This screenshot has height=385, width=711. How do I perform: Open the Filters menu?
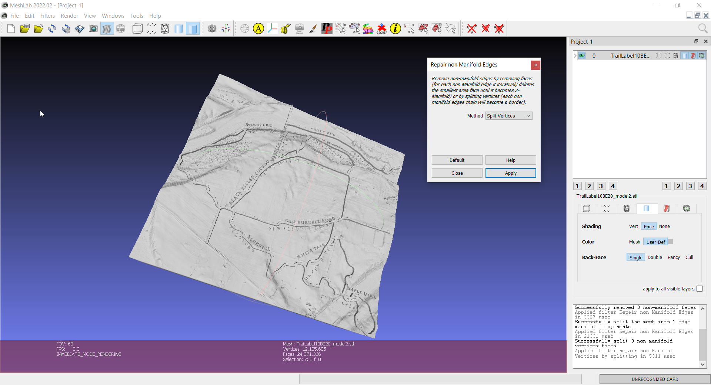tap(47, 16)
